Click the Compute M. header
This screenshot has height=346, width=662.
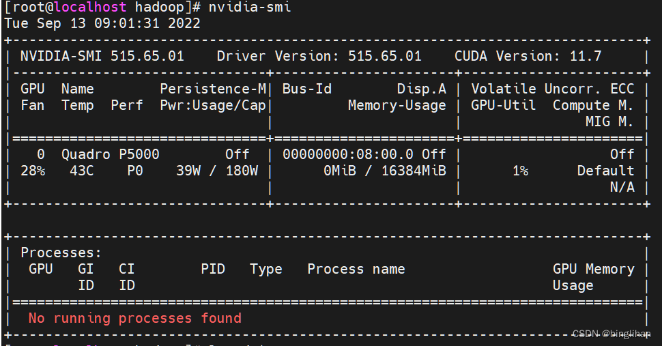593,106
